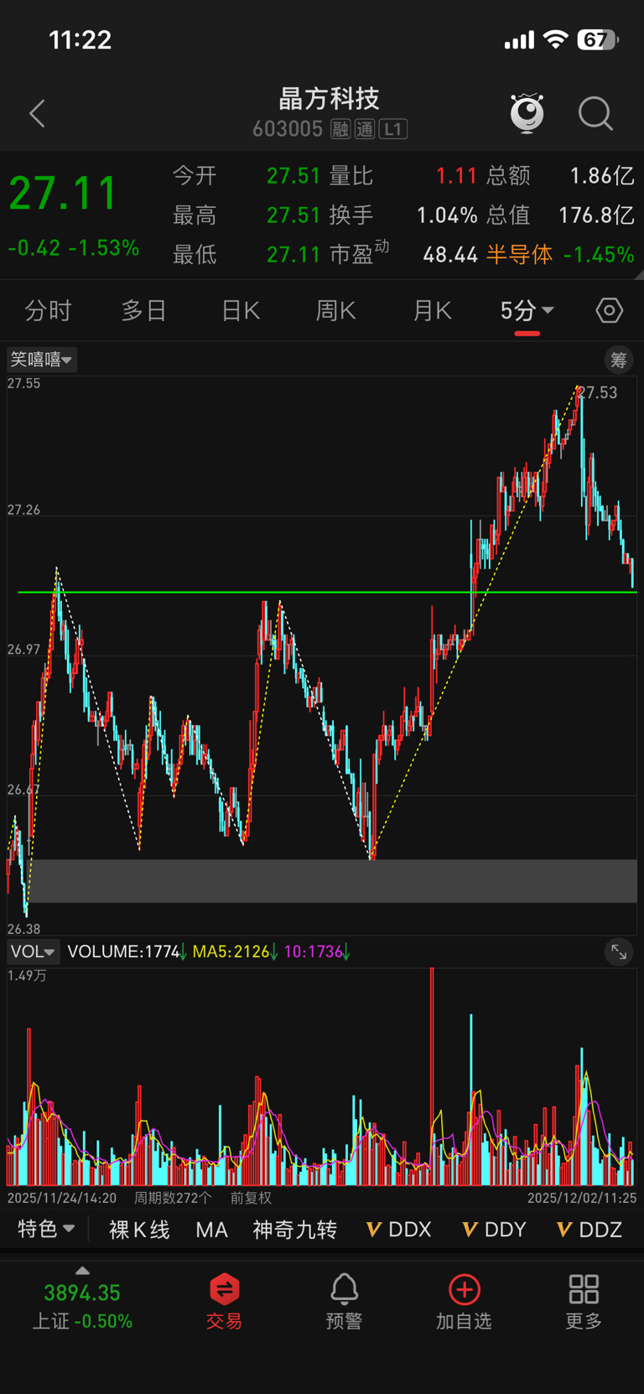Image resolution: width=644 pixels, height=1394 pixels.
Task: Select the DDZ indicator
Action: (x=589, y=1230)
